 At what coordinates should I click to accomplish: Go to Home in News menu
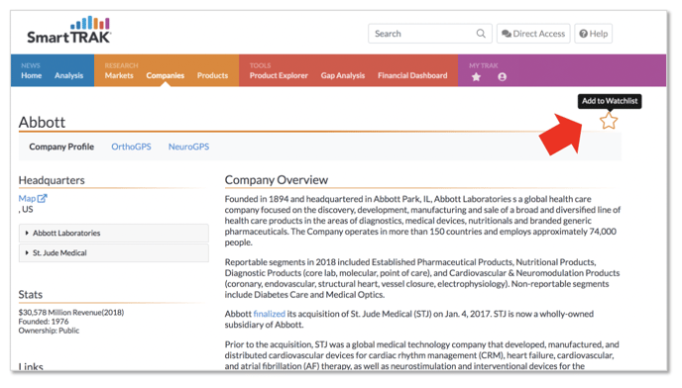[x=32, y=75]
